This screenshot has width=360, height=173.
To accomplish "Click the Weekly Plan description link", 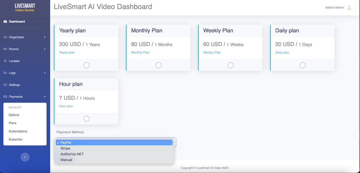I will coord(212,53).
